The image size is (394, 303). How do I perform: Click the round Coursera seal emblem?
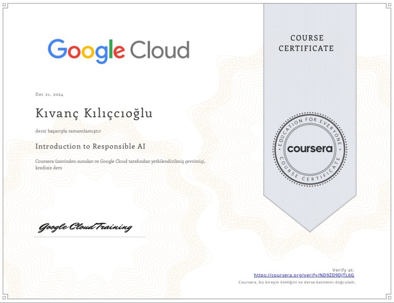tap(310, 149)
